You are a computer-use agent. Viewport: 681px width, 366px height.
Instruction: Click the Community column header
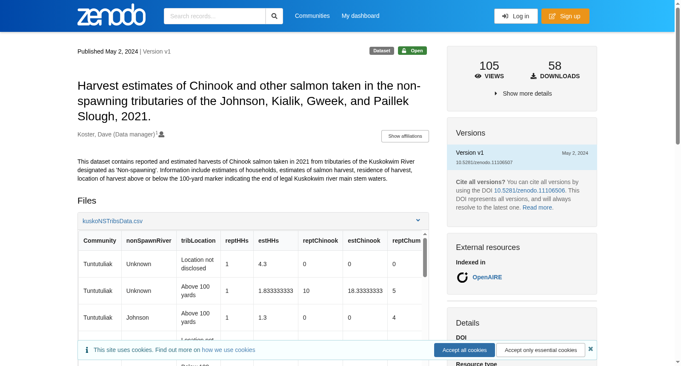pos(100,241)
